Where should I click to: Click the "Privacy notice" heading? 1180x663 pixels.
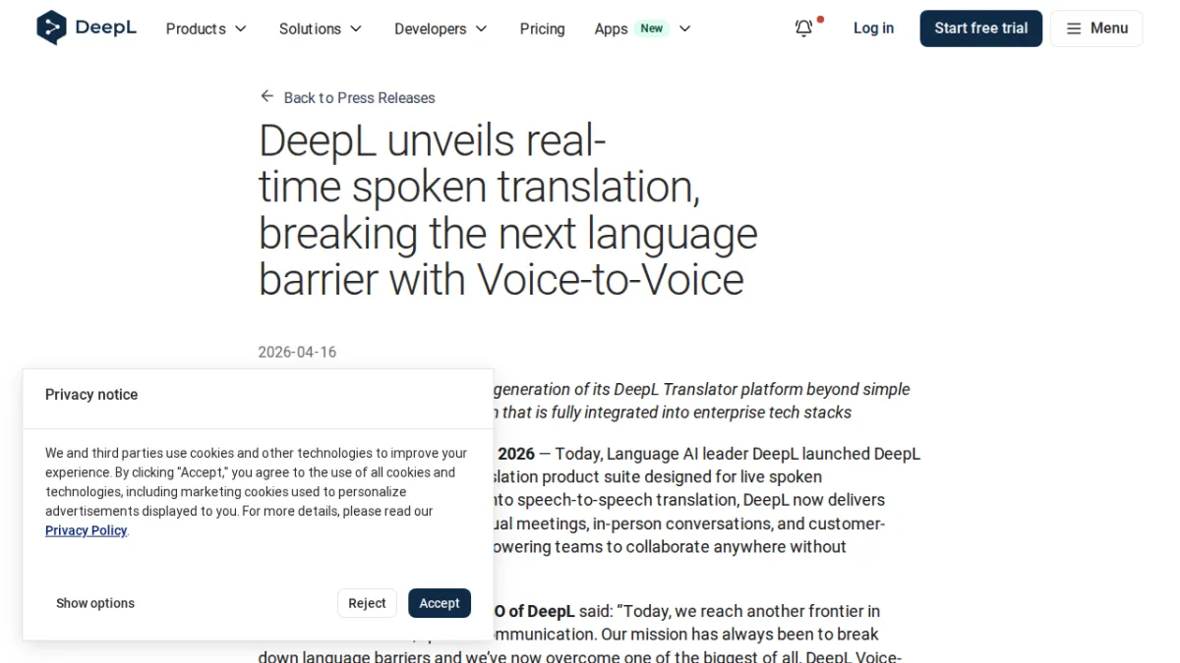pos(91,395)
